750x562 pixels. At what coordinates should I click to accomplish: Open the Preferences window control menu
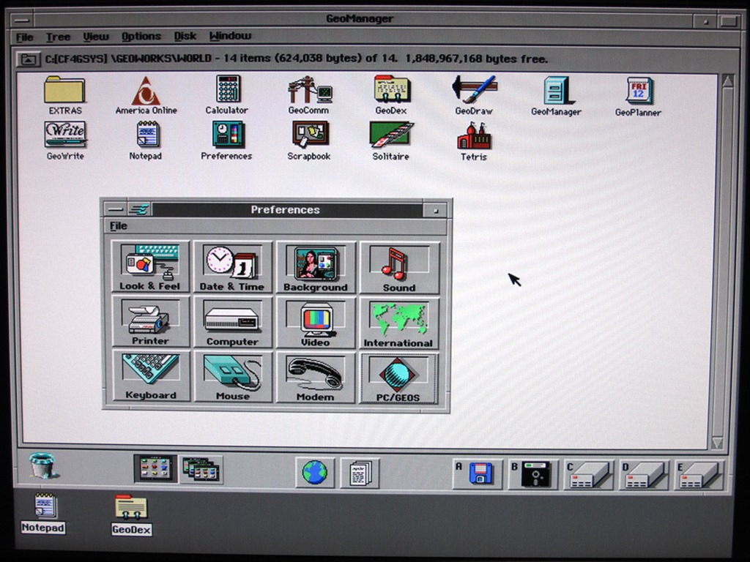pos(114,210)
